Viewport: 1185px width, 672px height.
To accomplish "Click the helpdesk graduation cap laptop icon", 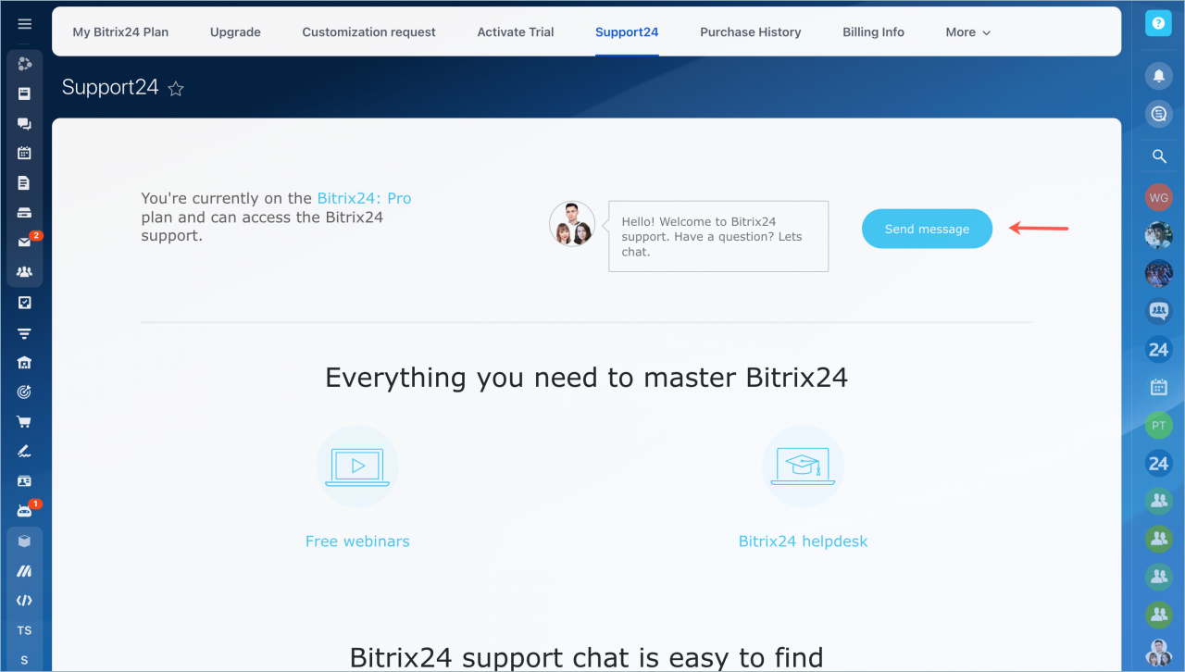I will tap(803, 466).
